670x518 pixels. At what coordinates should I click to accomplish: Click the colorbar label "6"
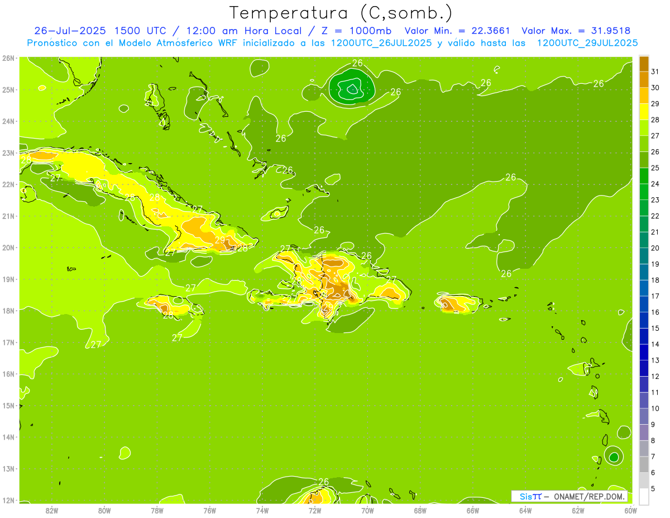coord(653,472)
